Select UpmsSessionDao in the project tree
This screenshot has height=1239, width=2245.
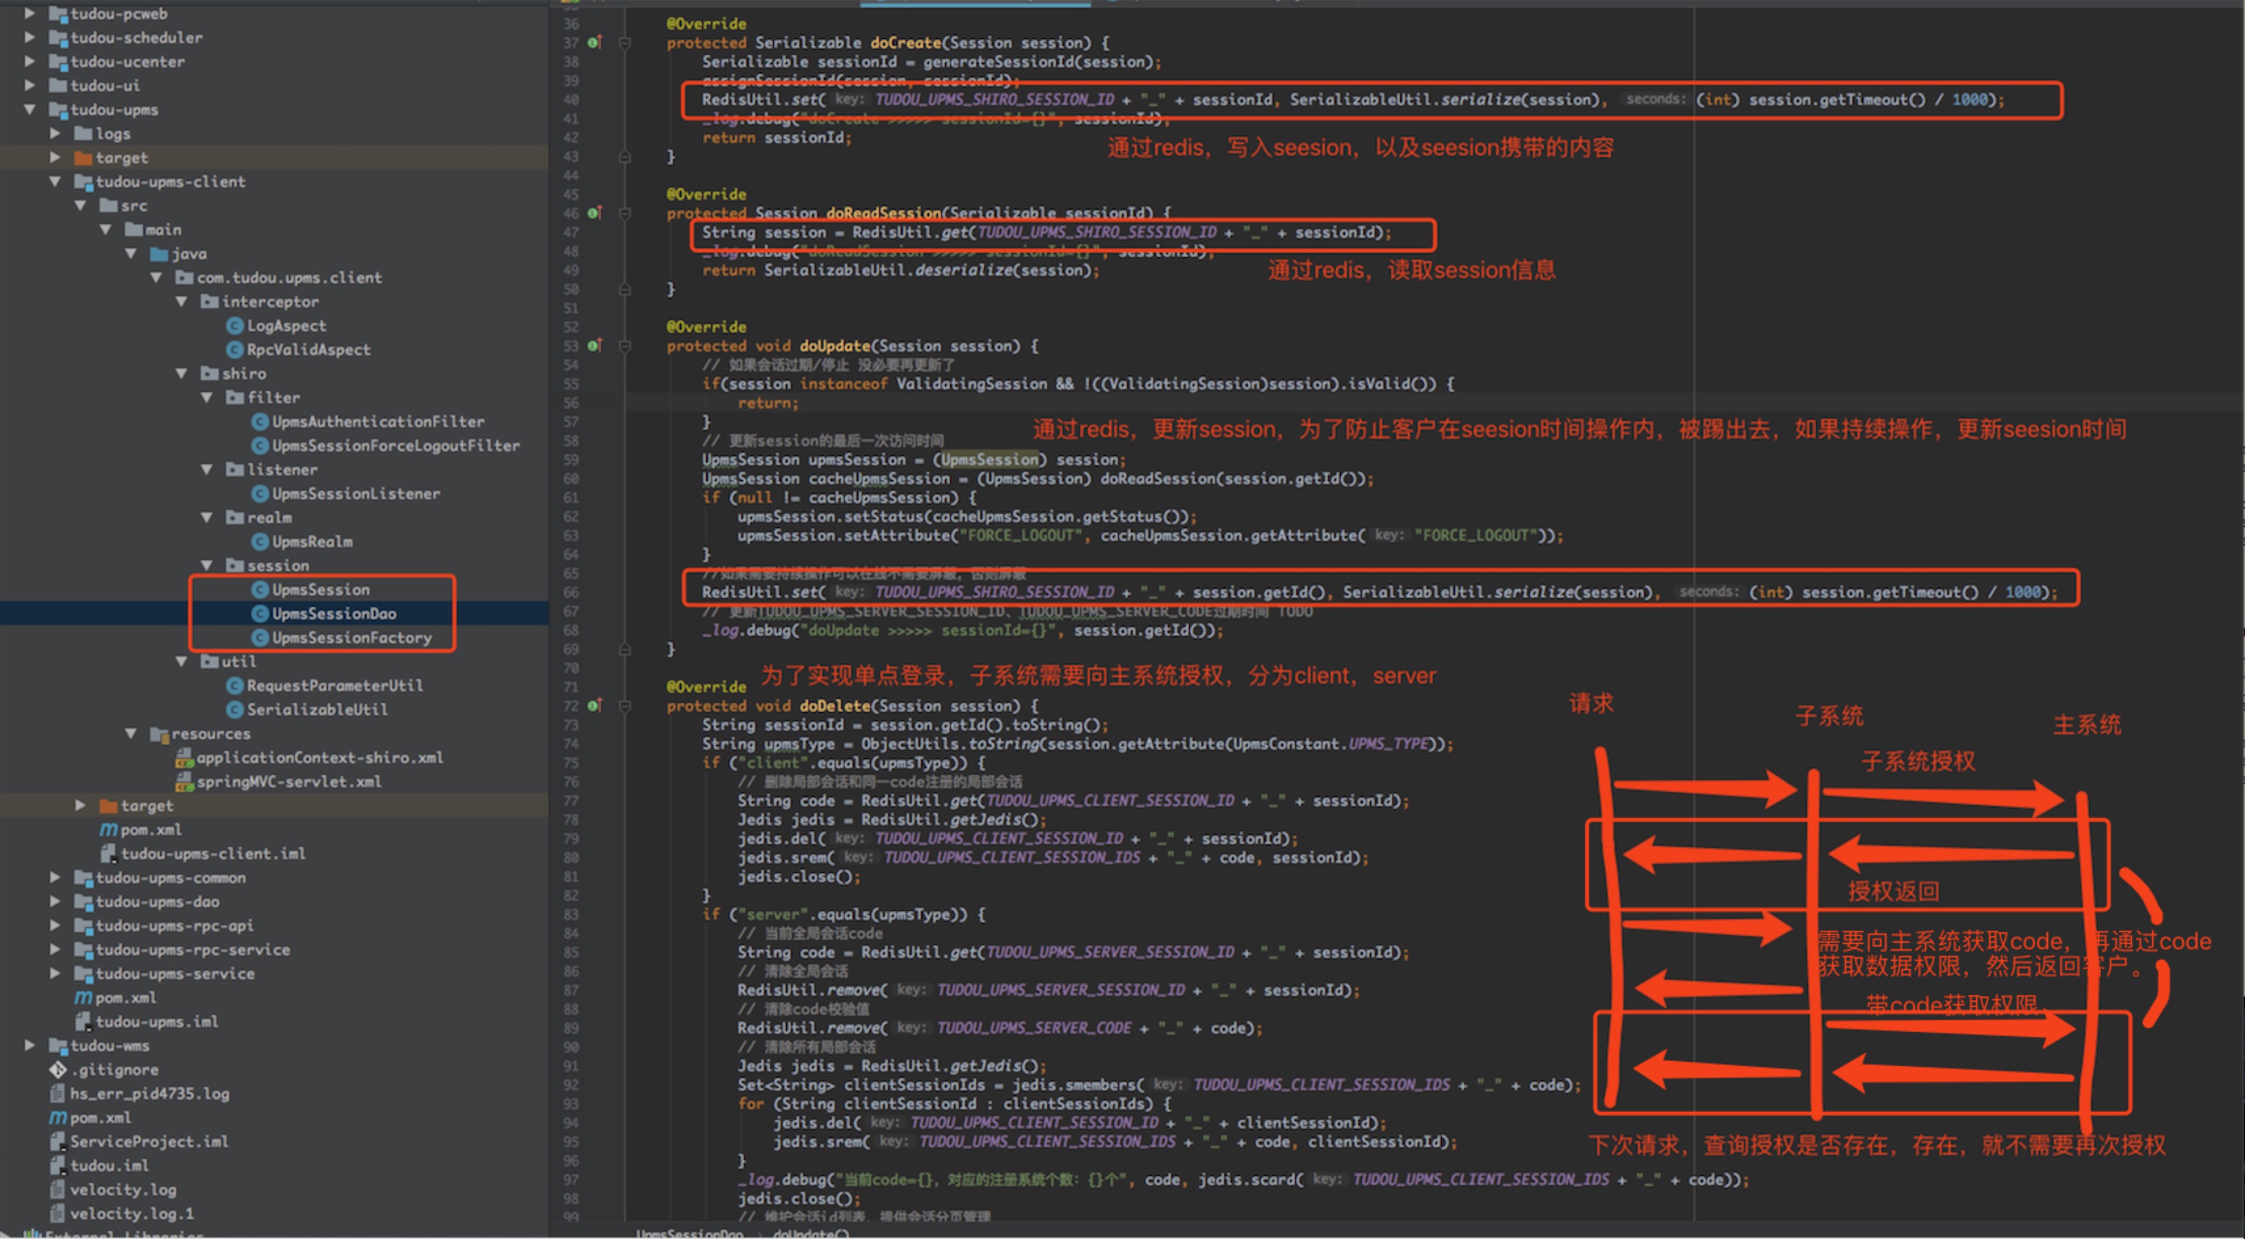click(x=274, y=614)
